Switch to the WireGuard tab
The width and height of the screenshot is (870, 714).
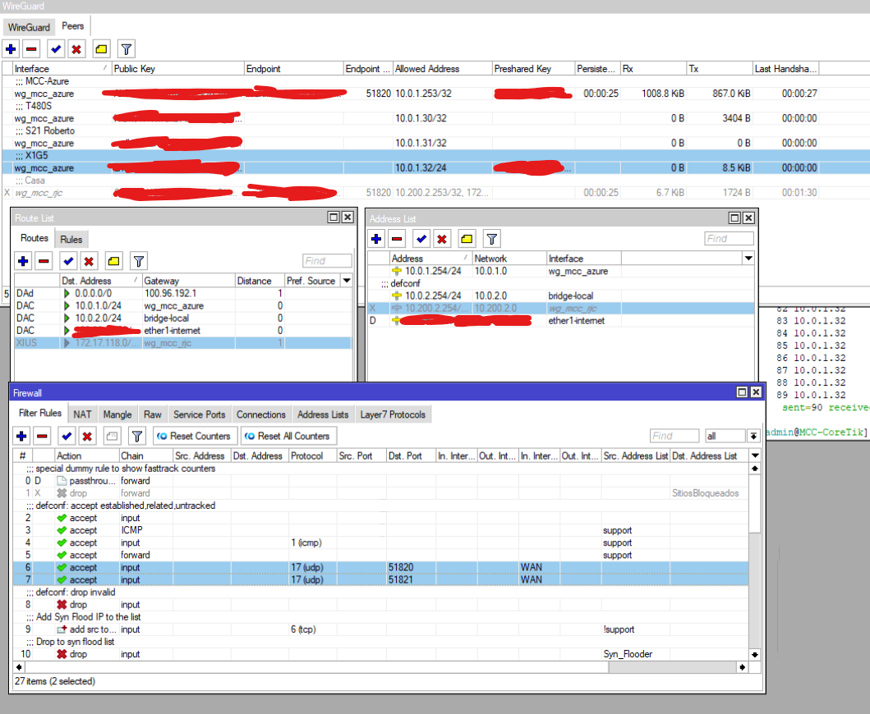29,27
